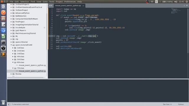Expand the Pandas folder arrow

pyautogui.click(x=11, y=74)
